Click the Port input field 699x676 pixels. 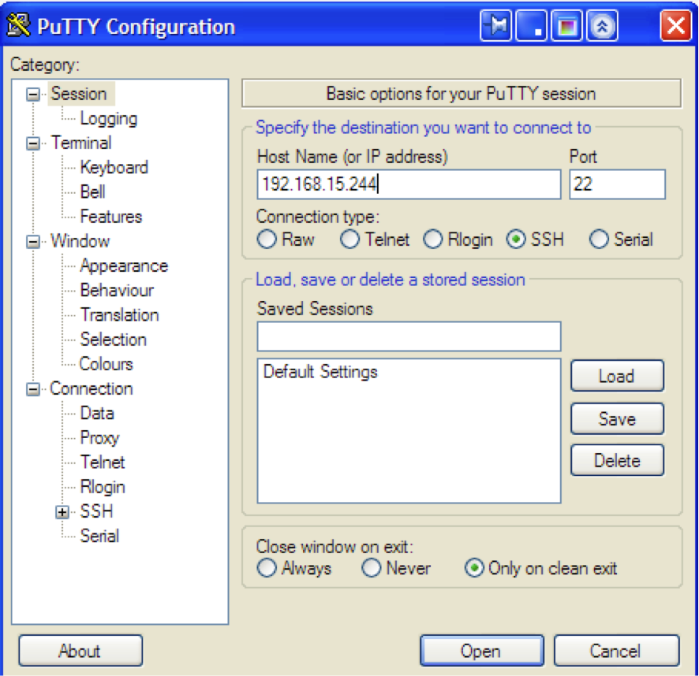618,184
